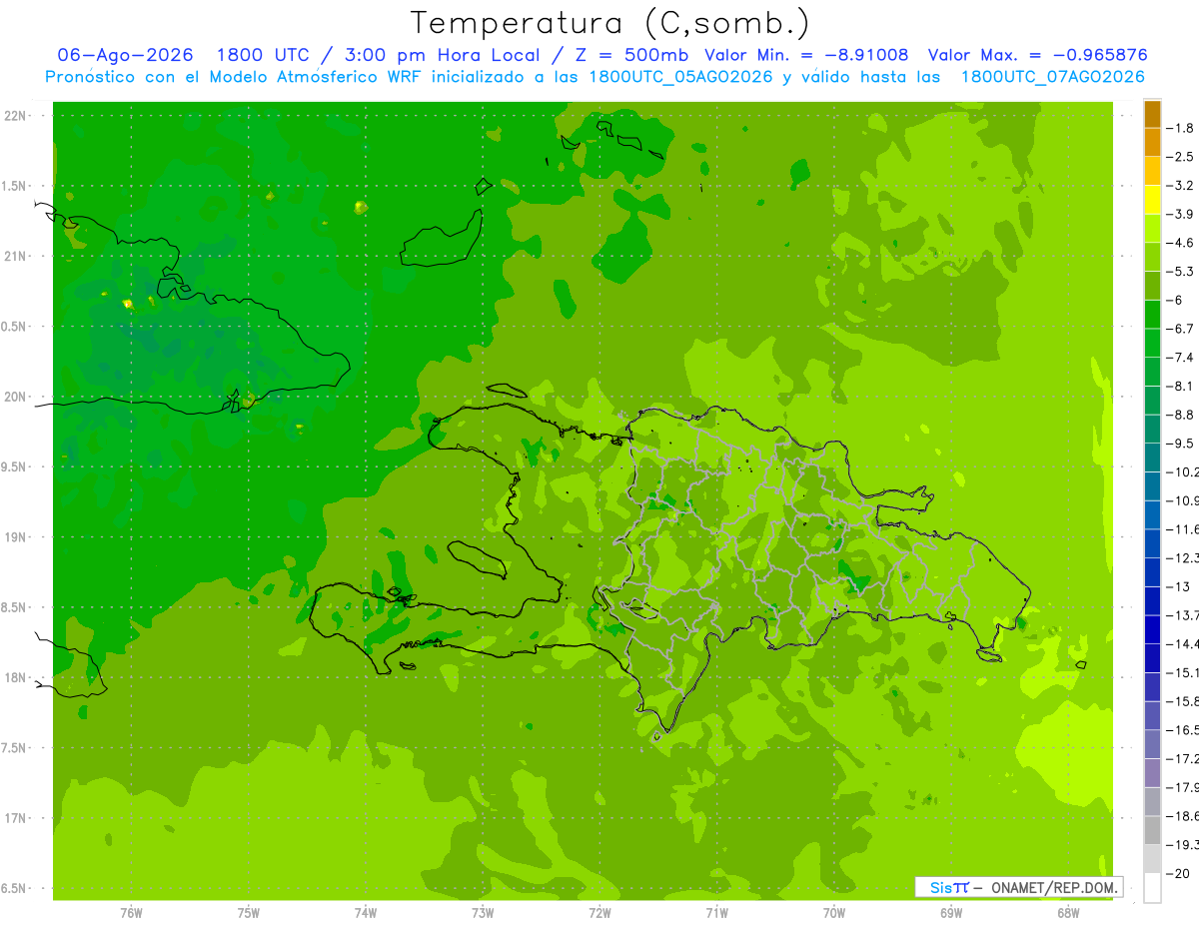Click the '06-Ago-2026' forecast date text
Viewport: 1199px width, 926px height.
[125, 55]
